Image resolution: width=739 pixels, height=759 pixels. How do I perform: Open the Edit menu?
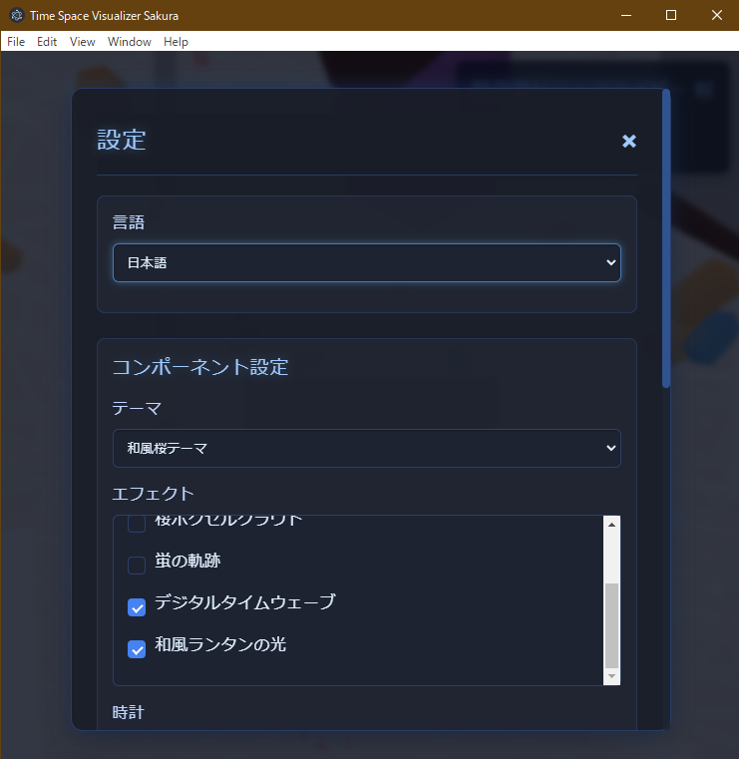(47, 42)
